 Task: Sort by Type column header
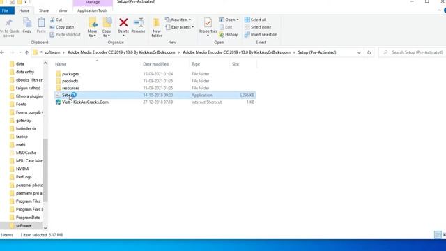pyautogui.click(x=196, y=64)
